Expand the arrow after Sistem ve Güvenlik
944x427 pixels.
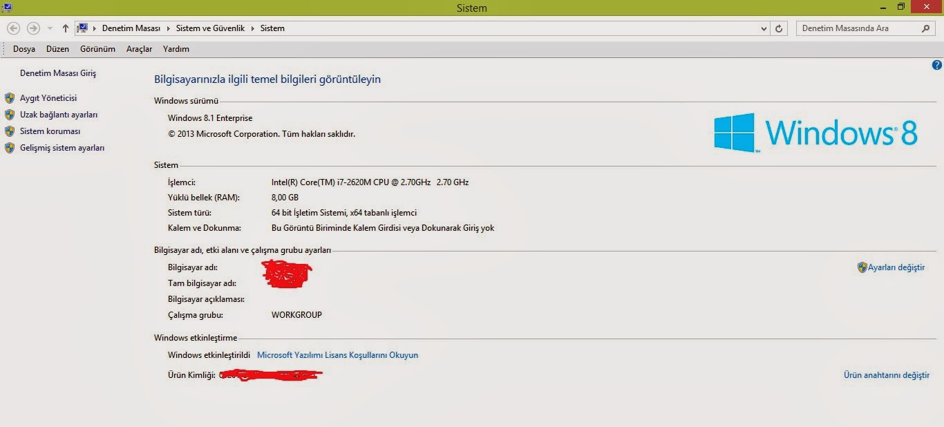coord(252,28)
